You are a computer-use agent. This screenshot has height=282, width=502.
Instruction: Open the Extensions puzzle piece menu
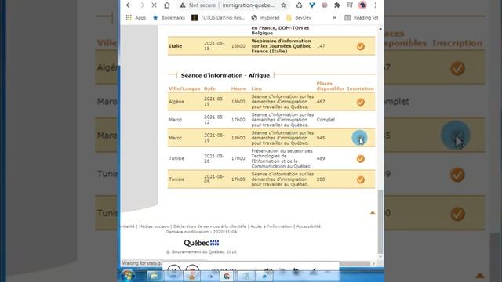tap(336, 5)
